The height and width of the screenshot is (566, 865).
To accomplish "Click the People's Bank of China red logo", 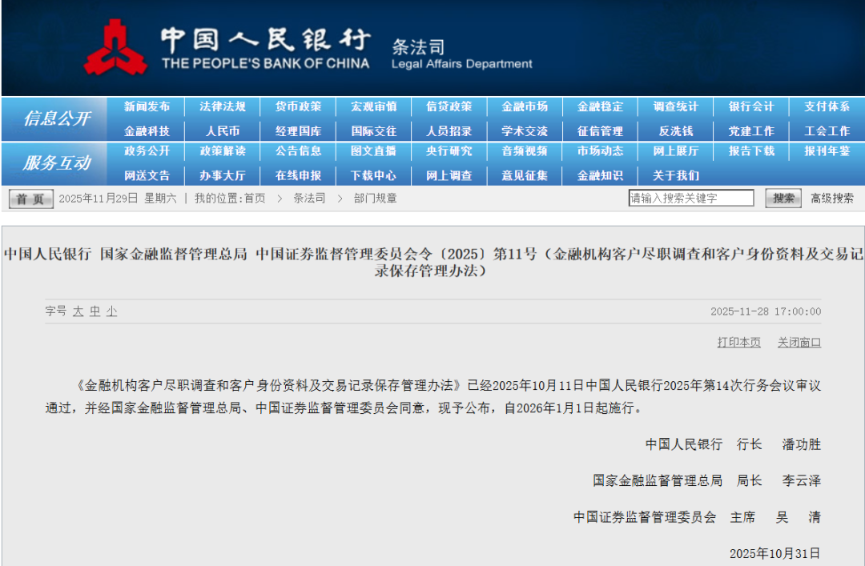I will (116, 48).
